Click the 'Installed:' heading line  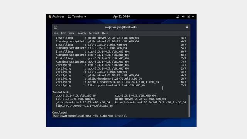[61, 92]
